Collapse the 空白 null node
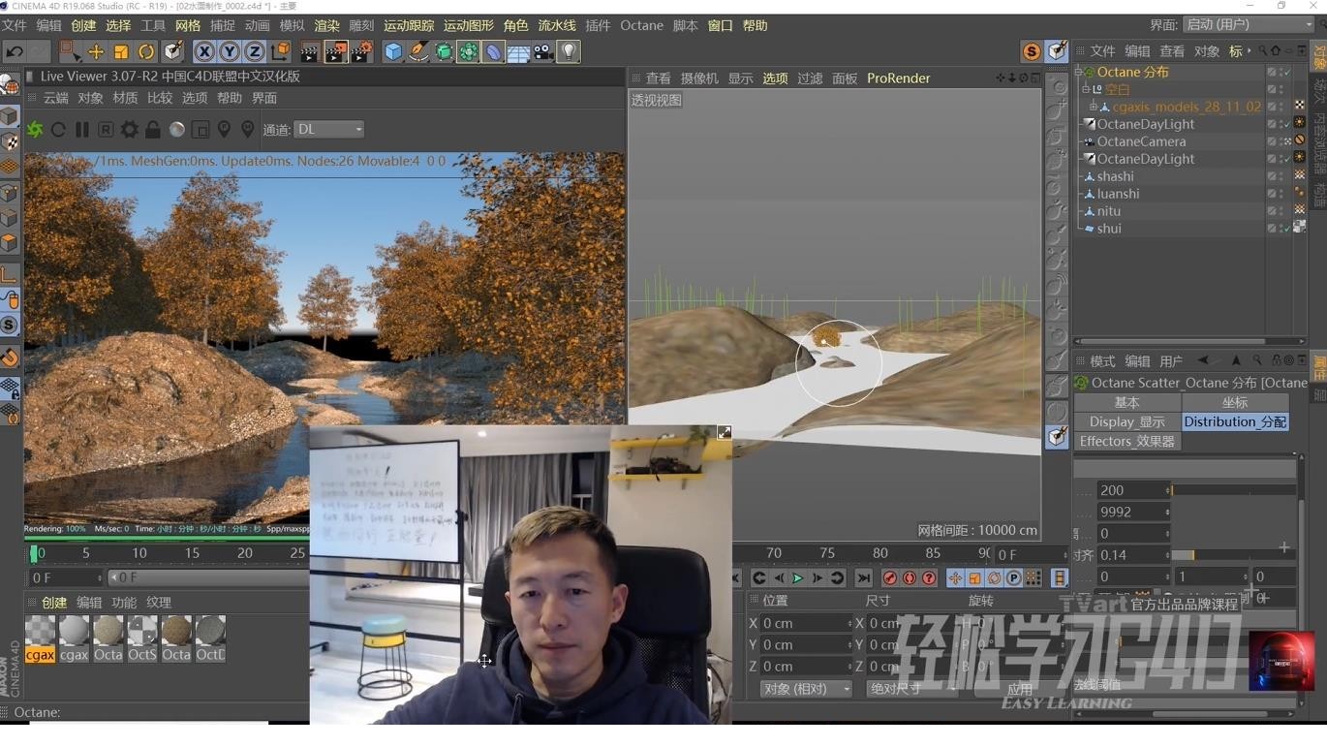The image size is (1327, 747). pos(1086,89)
